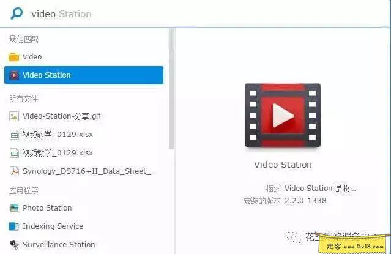This screenshot has width=391, height=254.
Task: Choose the highlighted Video Station result label
Action: click(47, 75)
